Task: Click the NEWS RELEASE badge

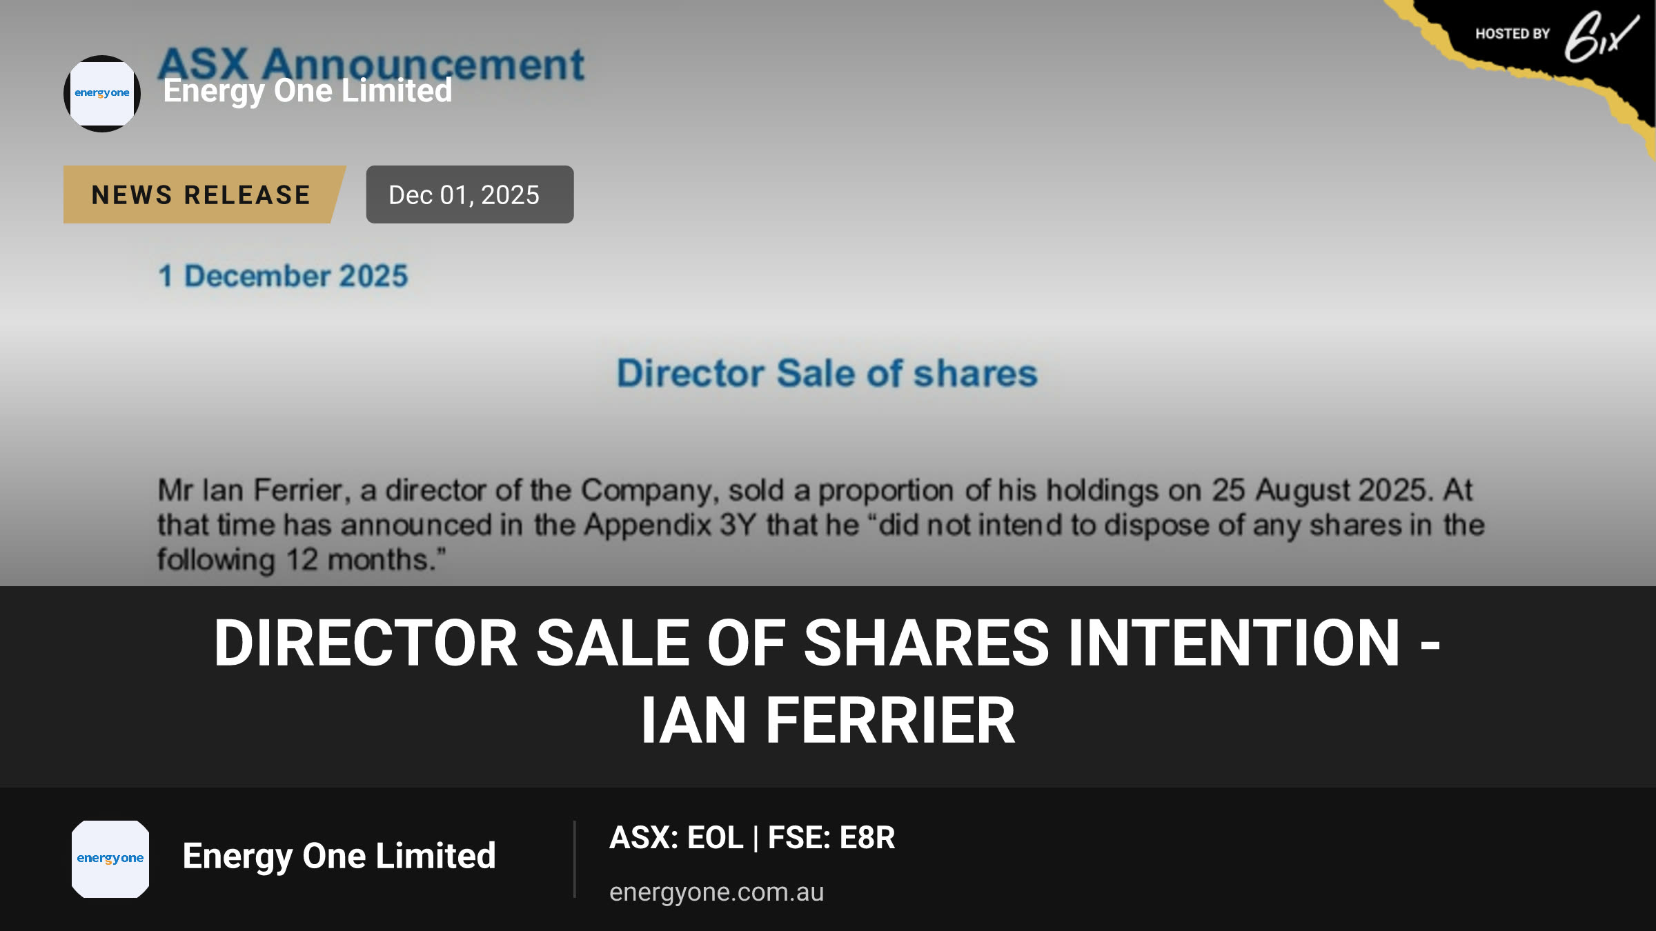Action: pos(204,194)
